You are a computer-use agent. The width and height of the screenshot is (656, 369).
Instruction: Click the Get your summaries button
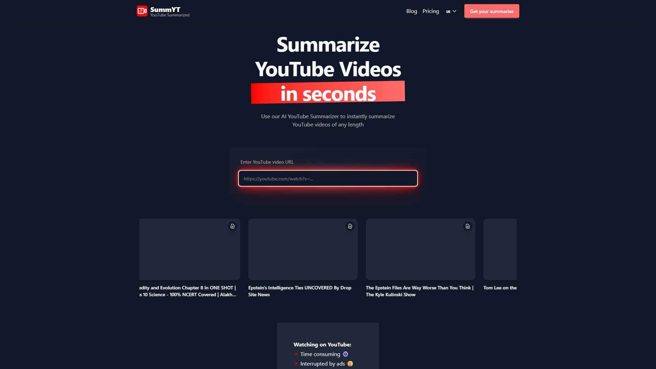coord(492,11)
